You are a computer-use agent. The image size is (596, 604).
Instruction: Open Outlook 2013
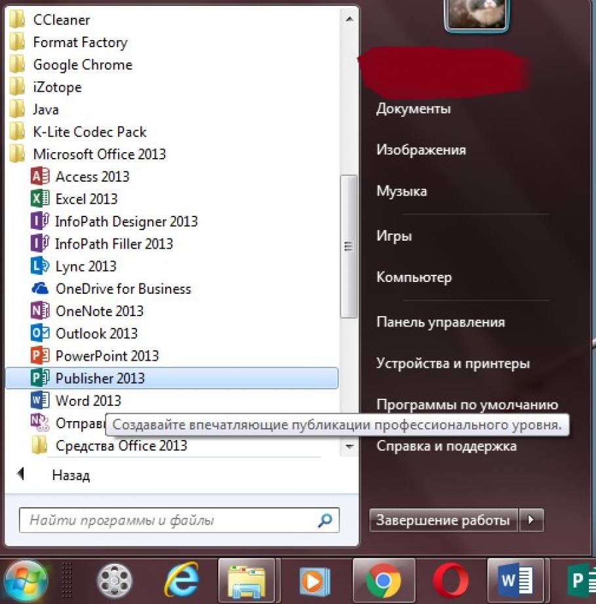point(96,333)
